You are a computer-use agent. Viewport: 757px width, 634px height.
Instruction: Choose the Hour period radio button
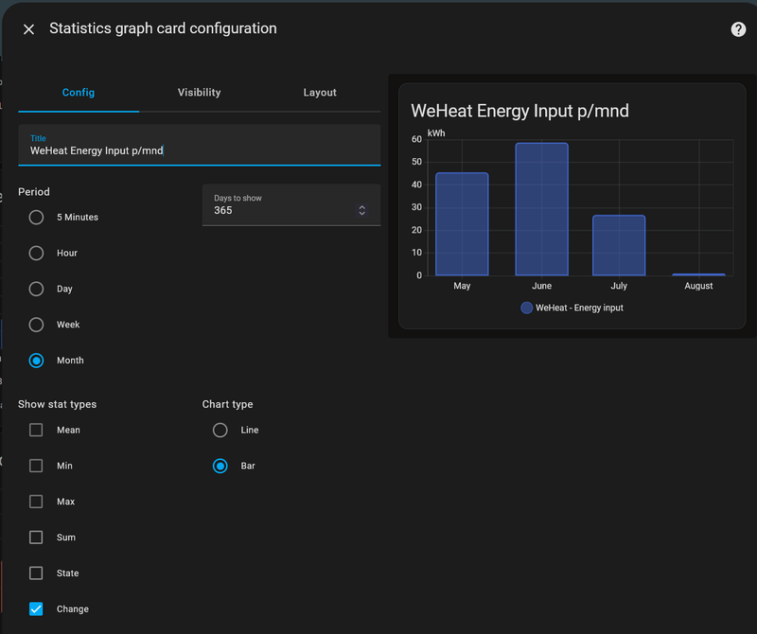click(x=36, y=254)
